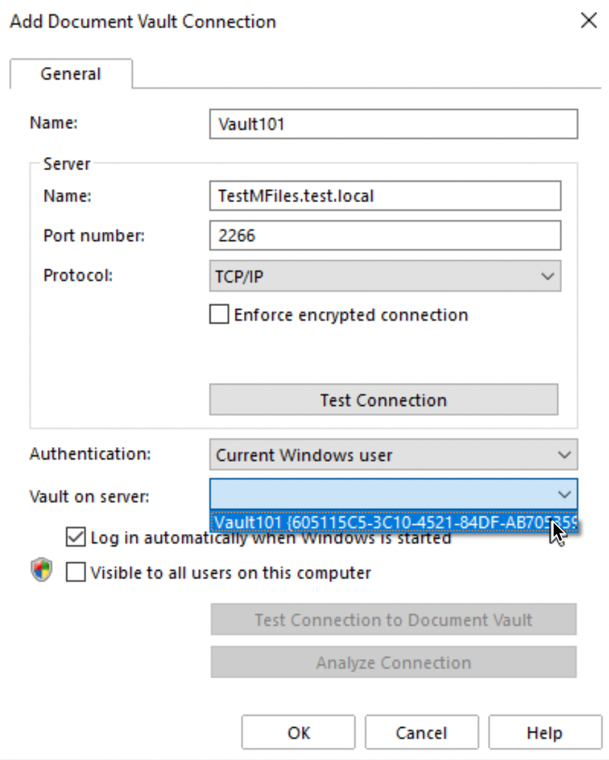Open the Protocol dropdown showing TCP/IP
The height and width of the screenshot is (760, 609).
click(x=385, y=276)
